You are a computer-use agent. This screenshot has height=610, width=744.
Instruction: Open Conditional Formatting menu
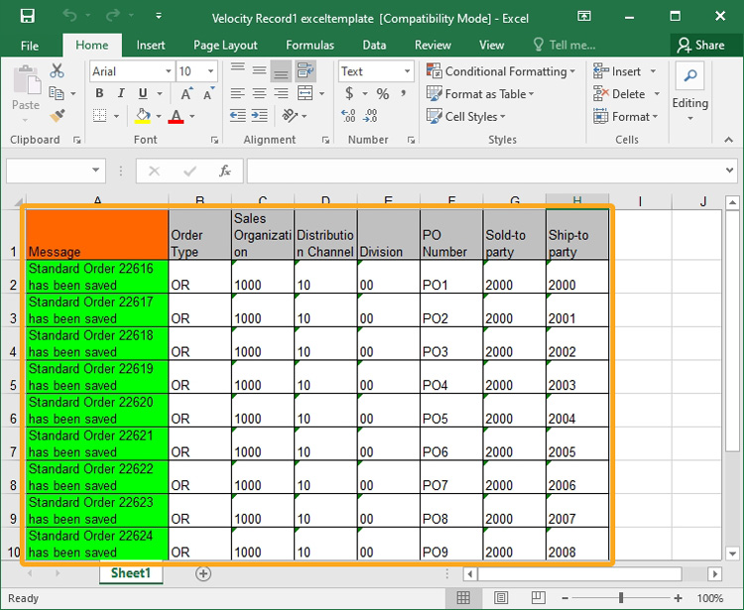click(501, 71)
